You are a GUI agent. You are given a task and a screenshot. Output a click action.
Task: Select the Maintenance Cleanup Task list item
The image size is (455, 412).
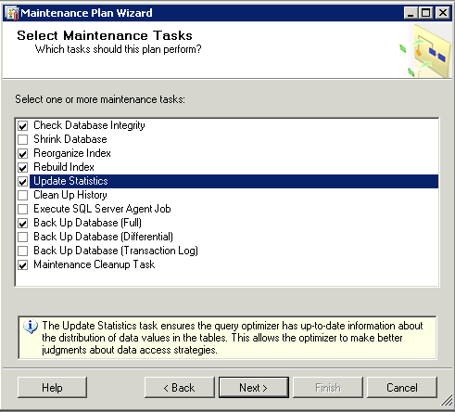pyautogui.click(x=95, y=264)
